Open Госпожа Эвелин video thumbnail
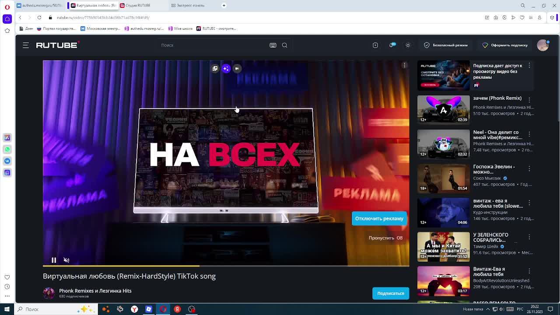This screenshot has width=560, height=315. (x=443, y=178)
